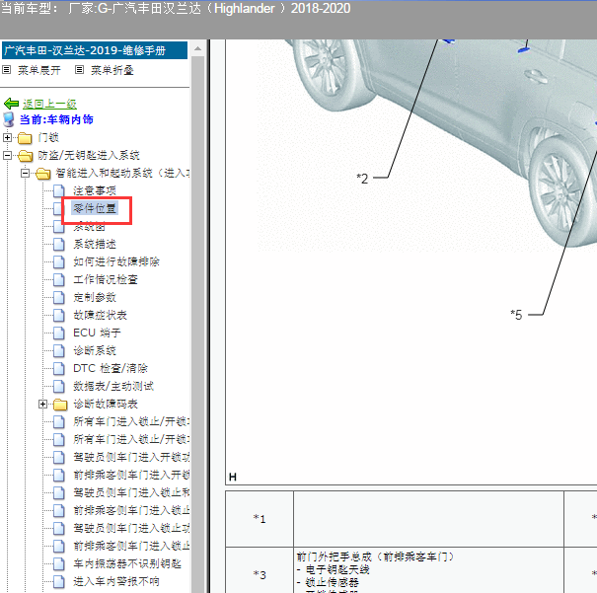Click the sidebar vertical scrollbar track
Image resolution: width=597 pixels, height=593 pixels.
[x=198, y=324]
